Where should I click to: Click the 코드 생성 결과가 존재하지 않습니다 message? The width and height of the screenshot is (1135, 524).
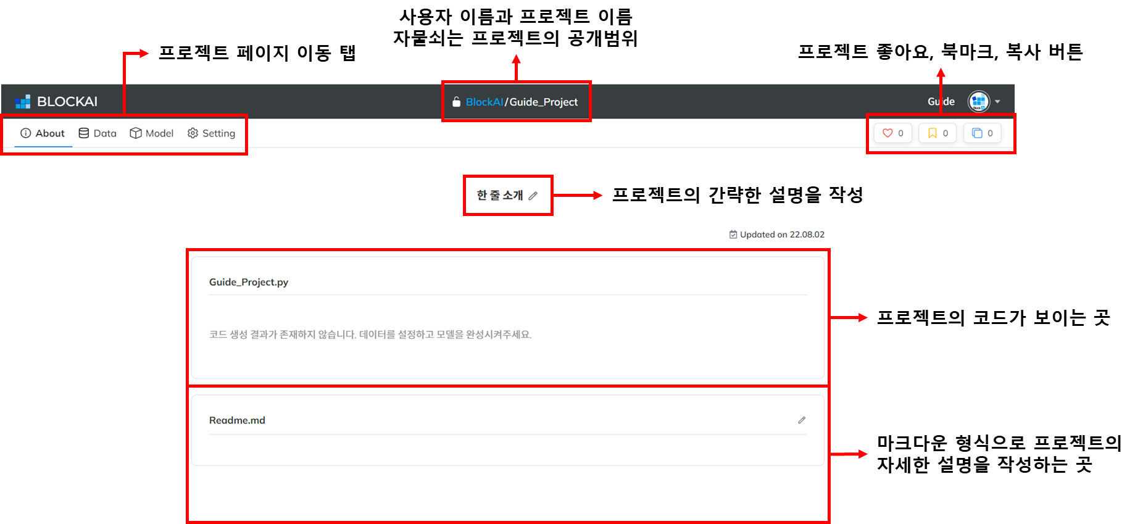point(370,335)
